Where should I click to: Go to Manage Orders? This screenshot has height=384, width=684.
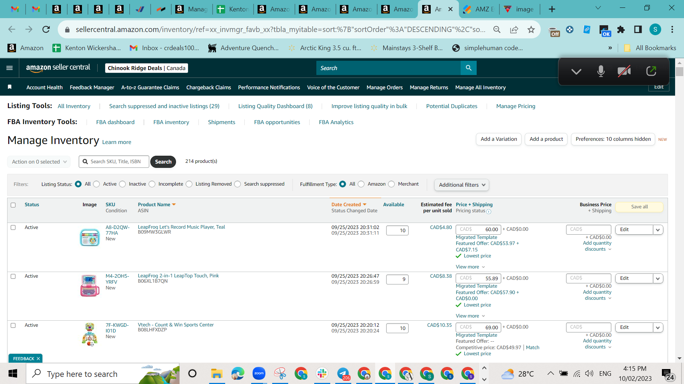coord(384,87)
